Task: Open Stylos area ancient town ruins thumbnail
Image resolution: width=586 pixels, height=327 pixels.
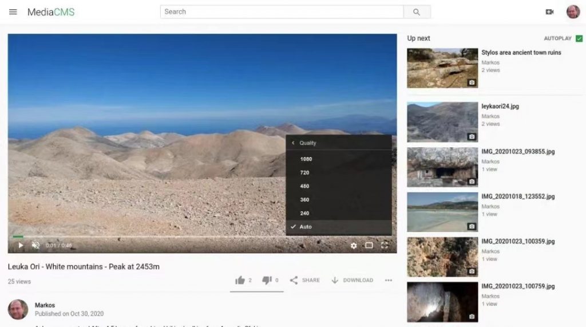Action: coord(442,68)
